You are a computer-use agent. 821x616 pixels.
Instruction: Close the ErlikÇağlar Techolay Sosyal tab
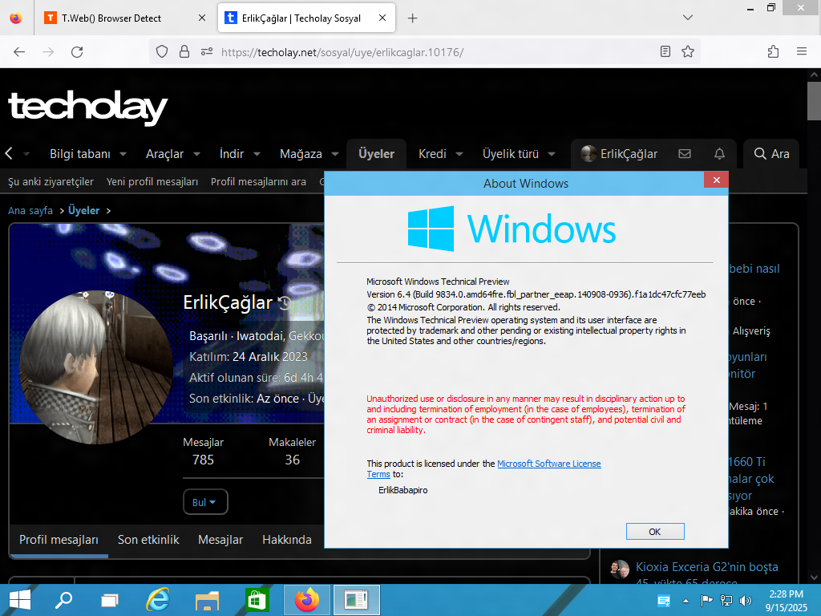pos(382,18)
